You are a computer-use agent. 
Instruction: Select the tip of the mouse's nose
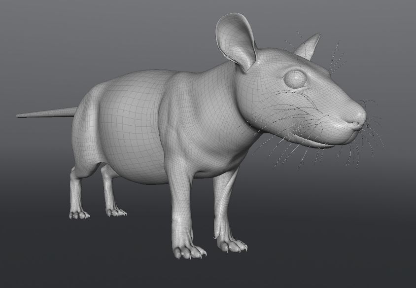359,118
